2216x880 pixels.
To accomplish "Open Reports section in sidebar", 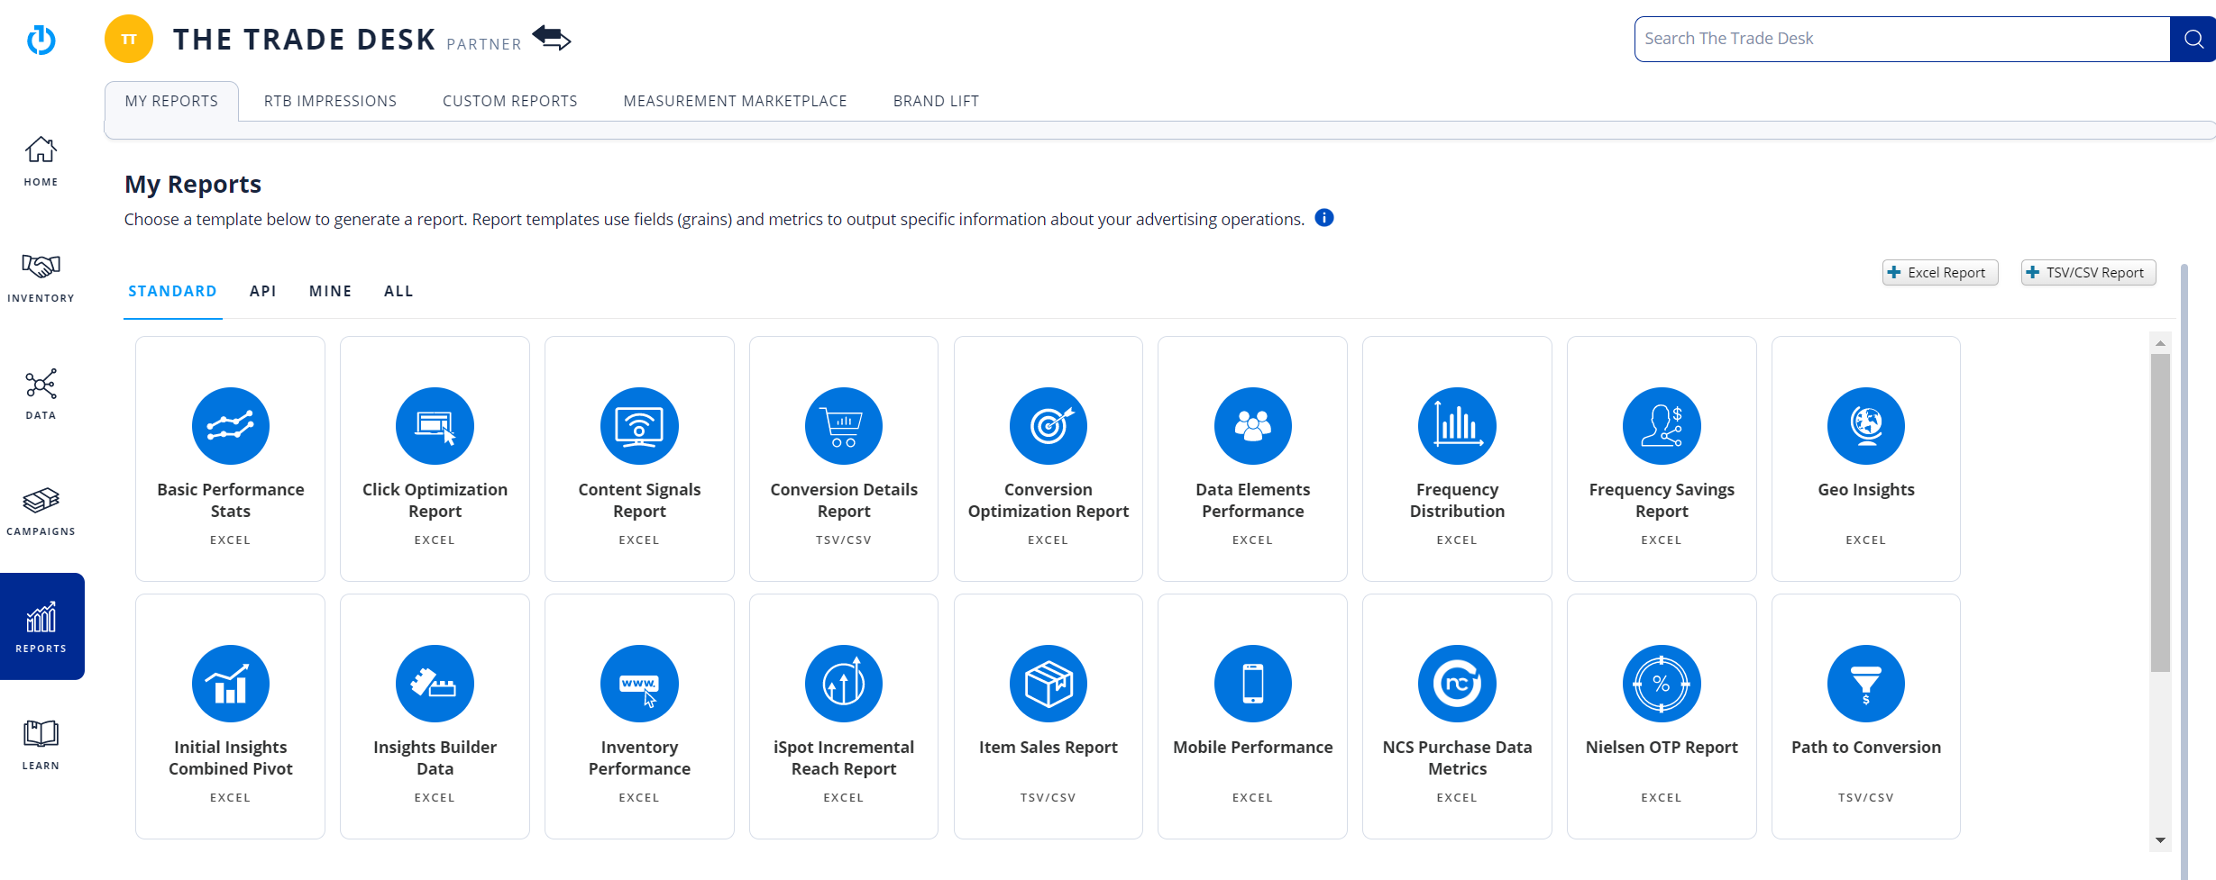I will pyautogui.click(x=41, y=626).
